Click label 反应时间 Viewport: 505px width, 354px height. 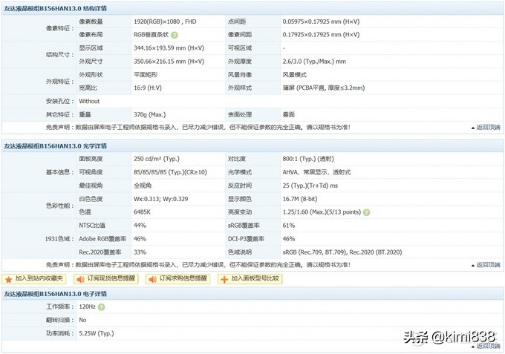click(240, 186)
